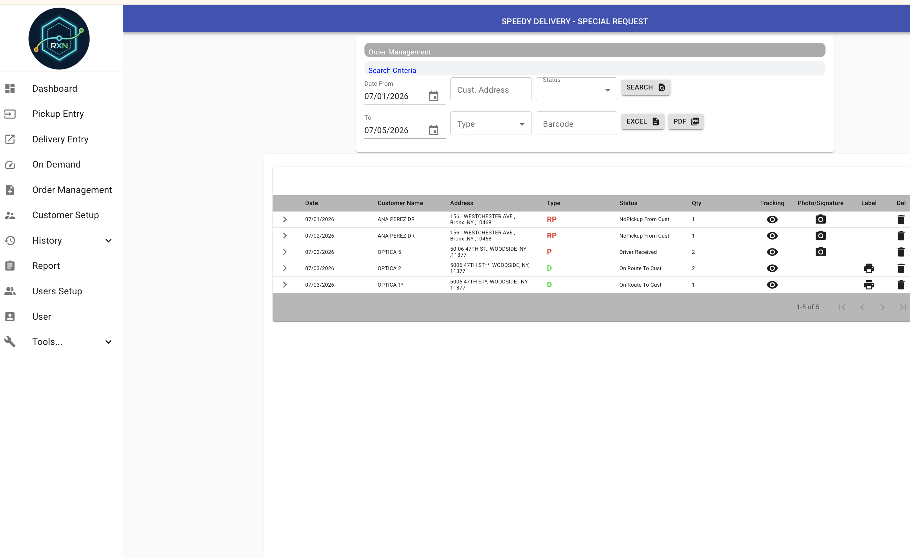
Task: Click the Date column header
Action: point(311,203)
